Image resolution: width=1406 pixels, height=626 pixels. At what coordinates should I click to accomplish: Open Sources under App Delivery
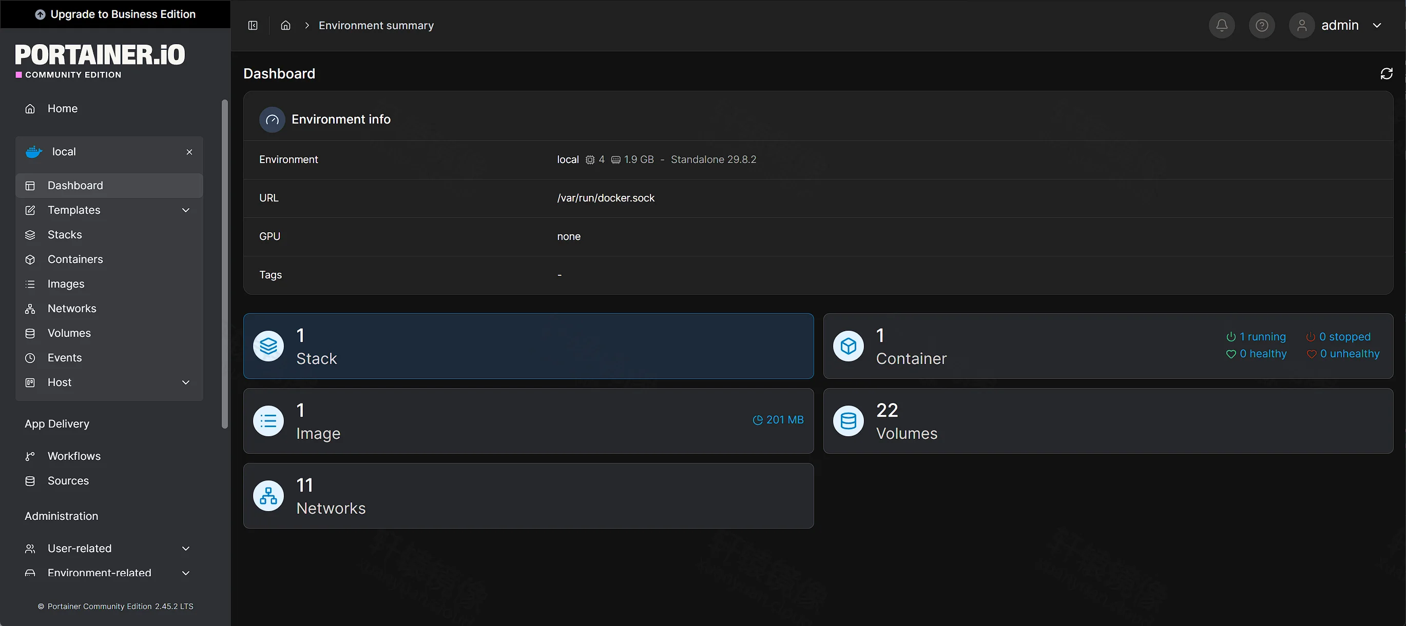pyautogui.click(x=109, y=480)
